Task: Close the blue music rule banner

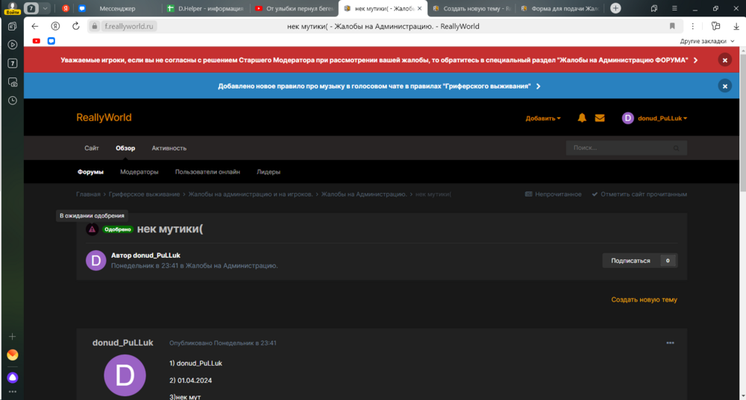Action: (724, 86)
